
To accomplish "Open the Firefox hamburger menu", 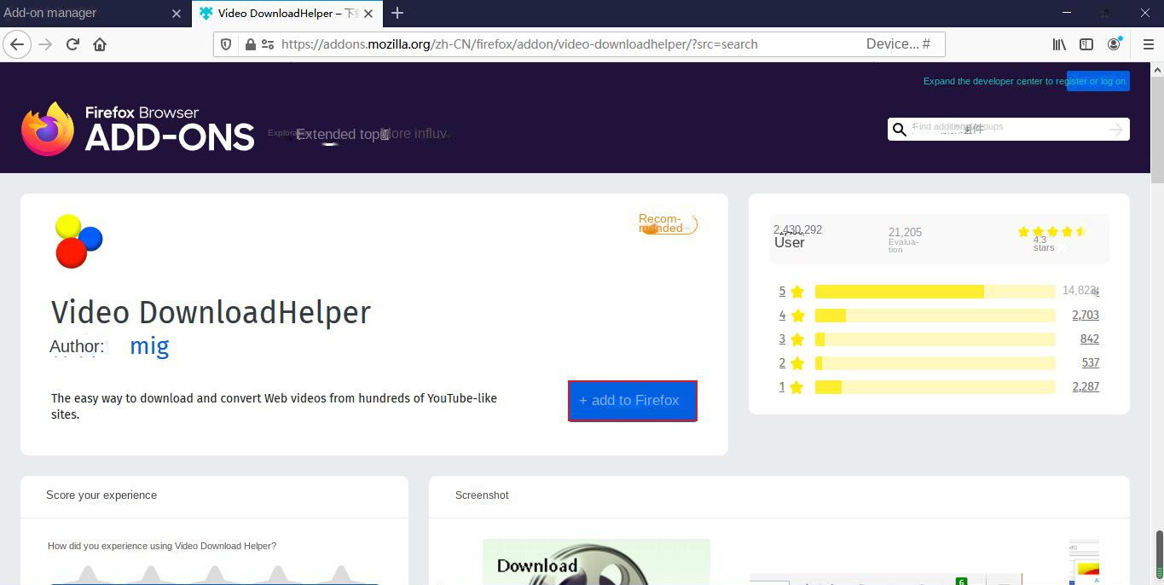I will click(x=1149, y=43).
